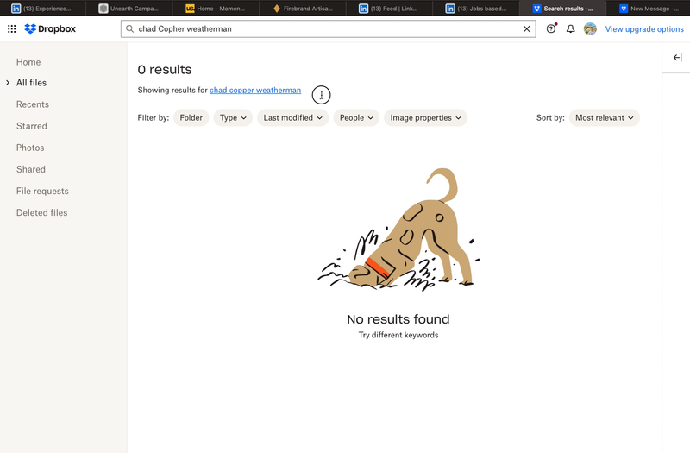
Task: Open the account avatar menu
Action: point(590,28)
